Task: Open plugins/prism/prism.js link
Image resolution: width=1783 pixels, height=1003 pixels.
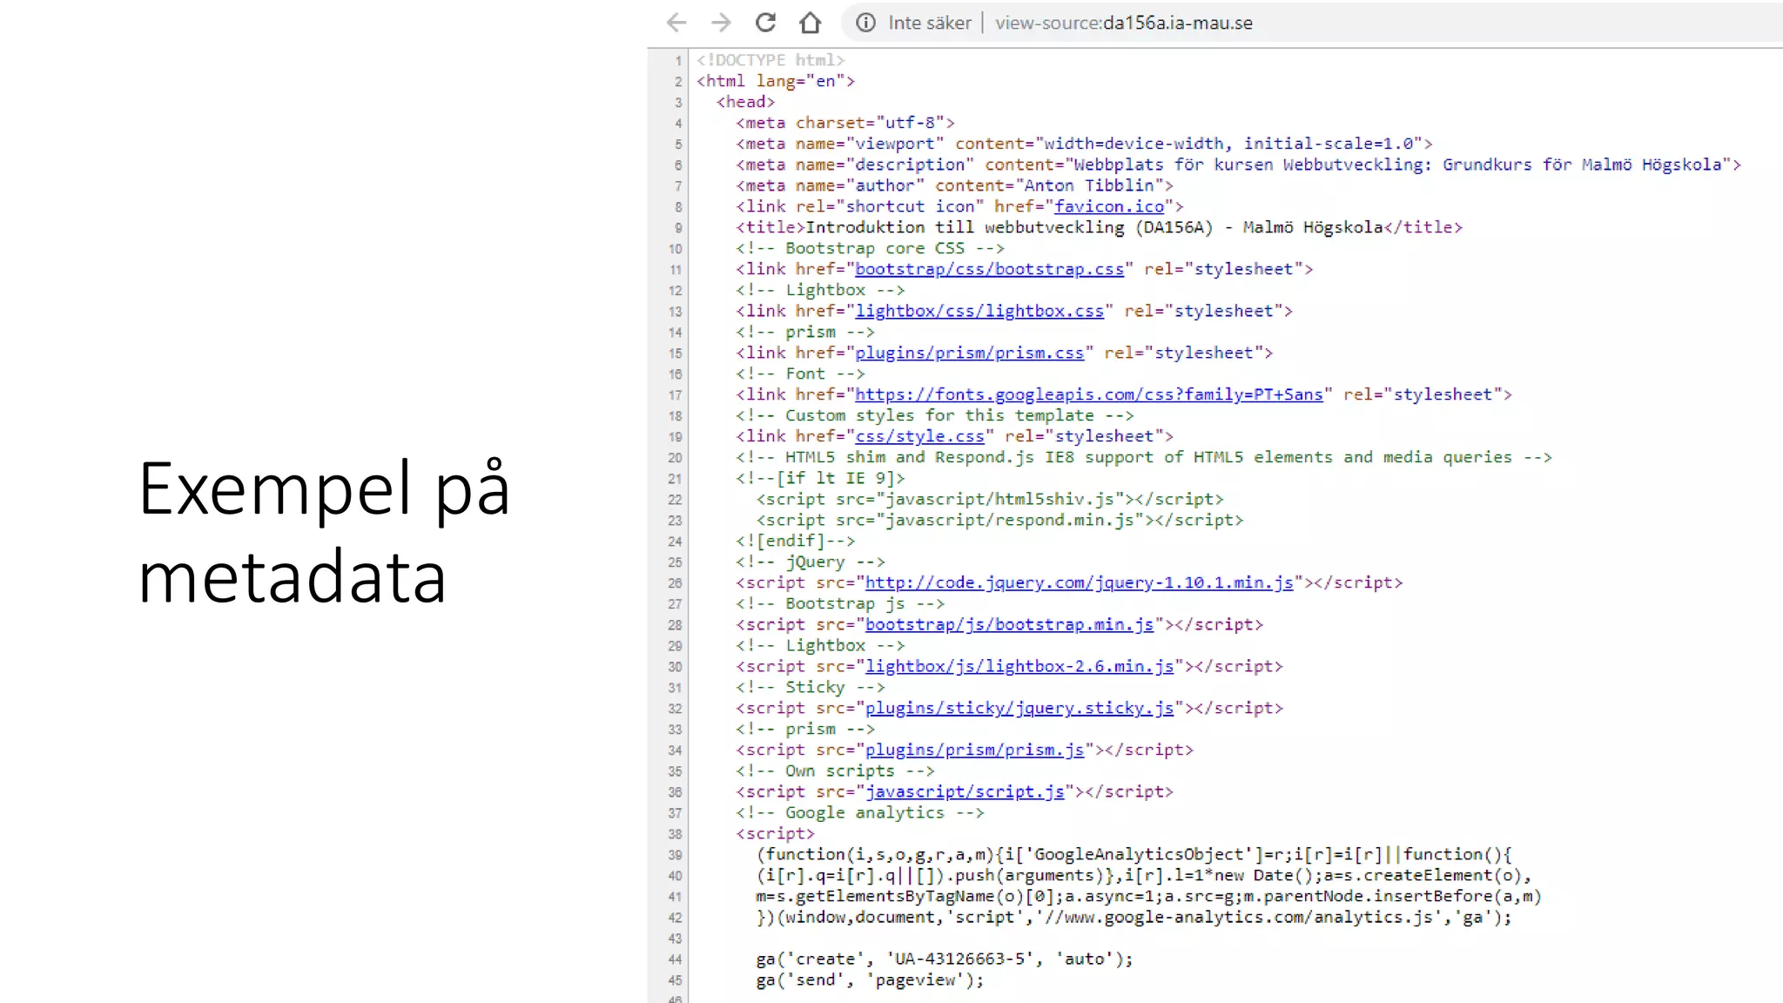Action: pos(974,750)
